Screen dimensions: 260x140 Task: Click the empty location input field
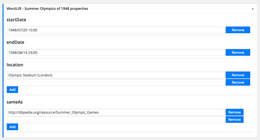coord(116,83)
